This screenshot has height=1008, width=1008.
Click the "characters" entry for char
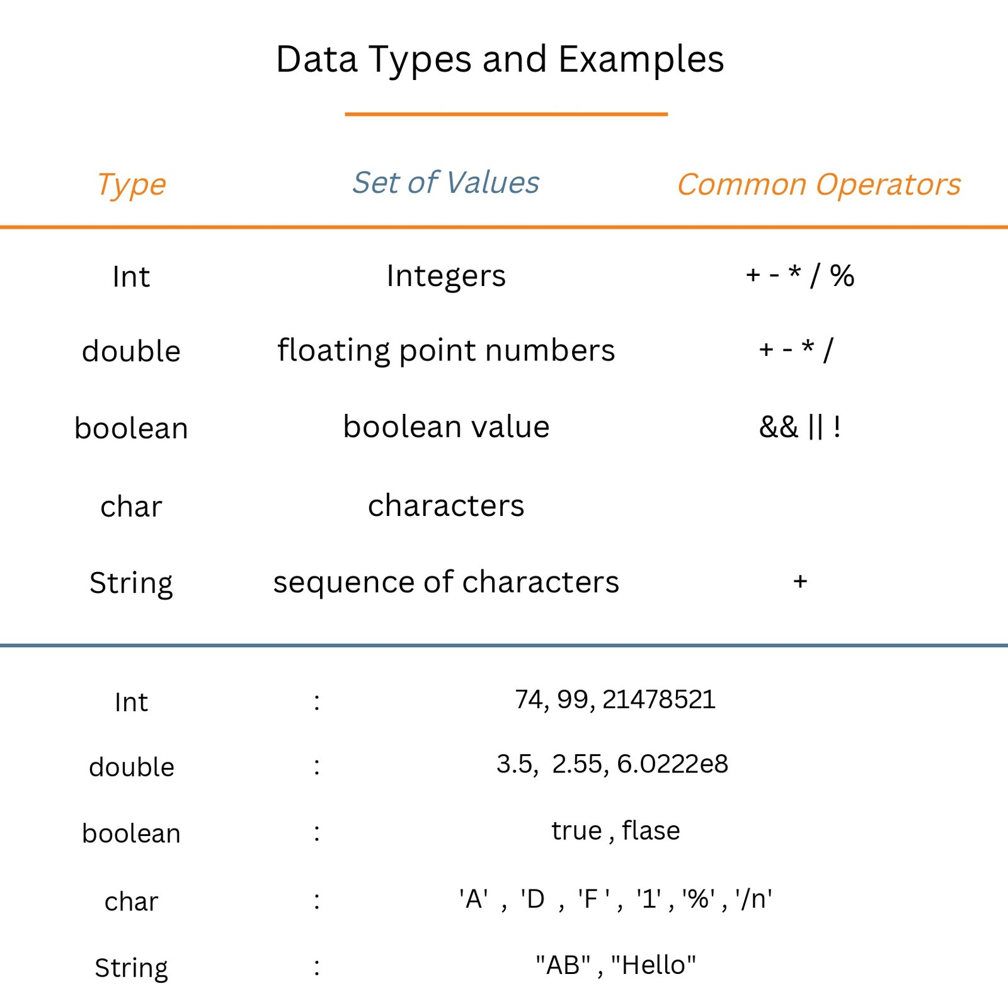(x=445, y=505)
